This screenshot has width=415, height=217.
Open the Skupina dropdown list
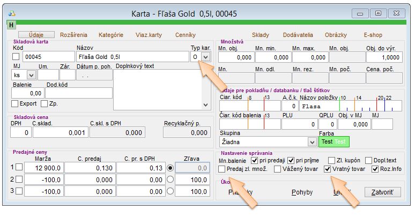pos(312,142)
